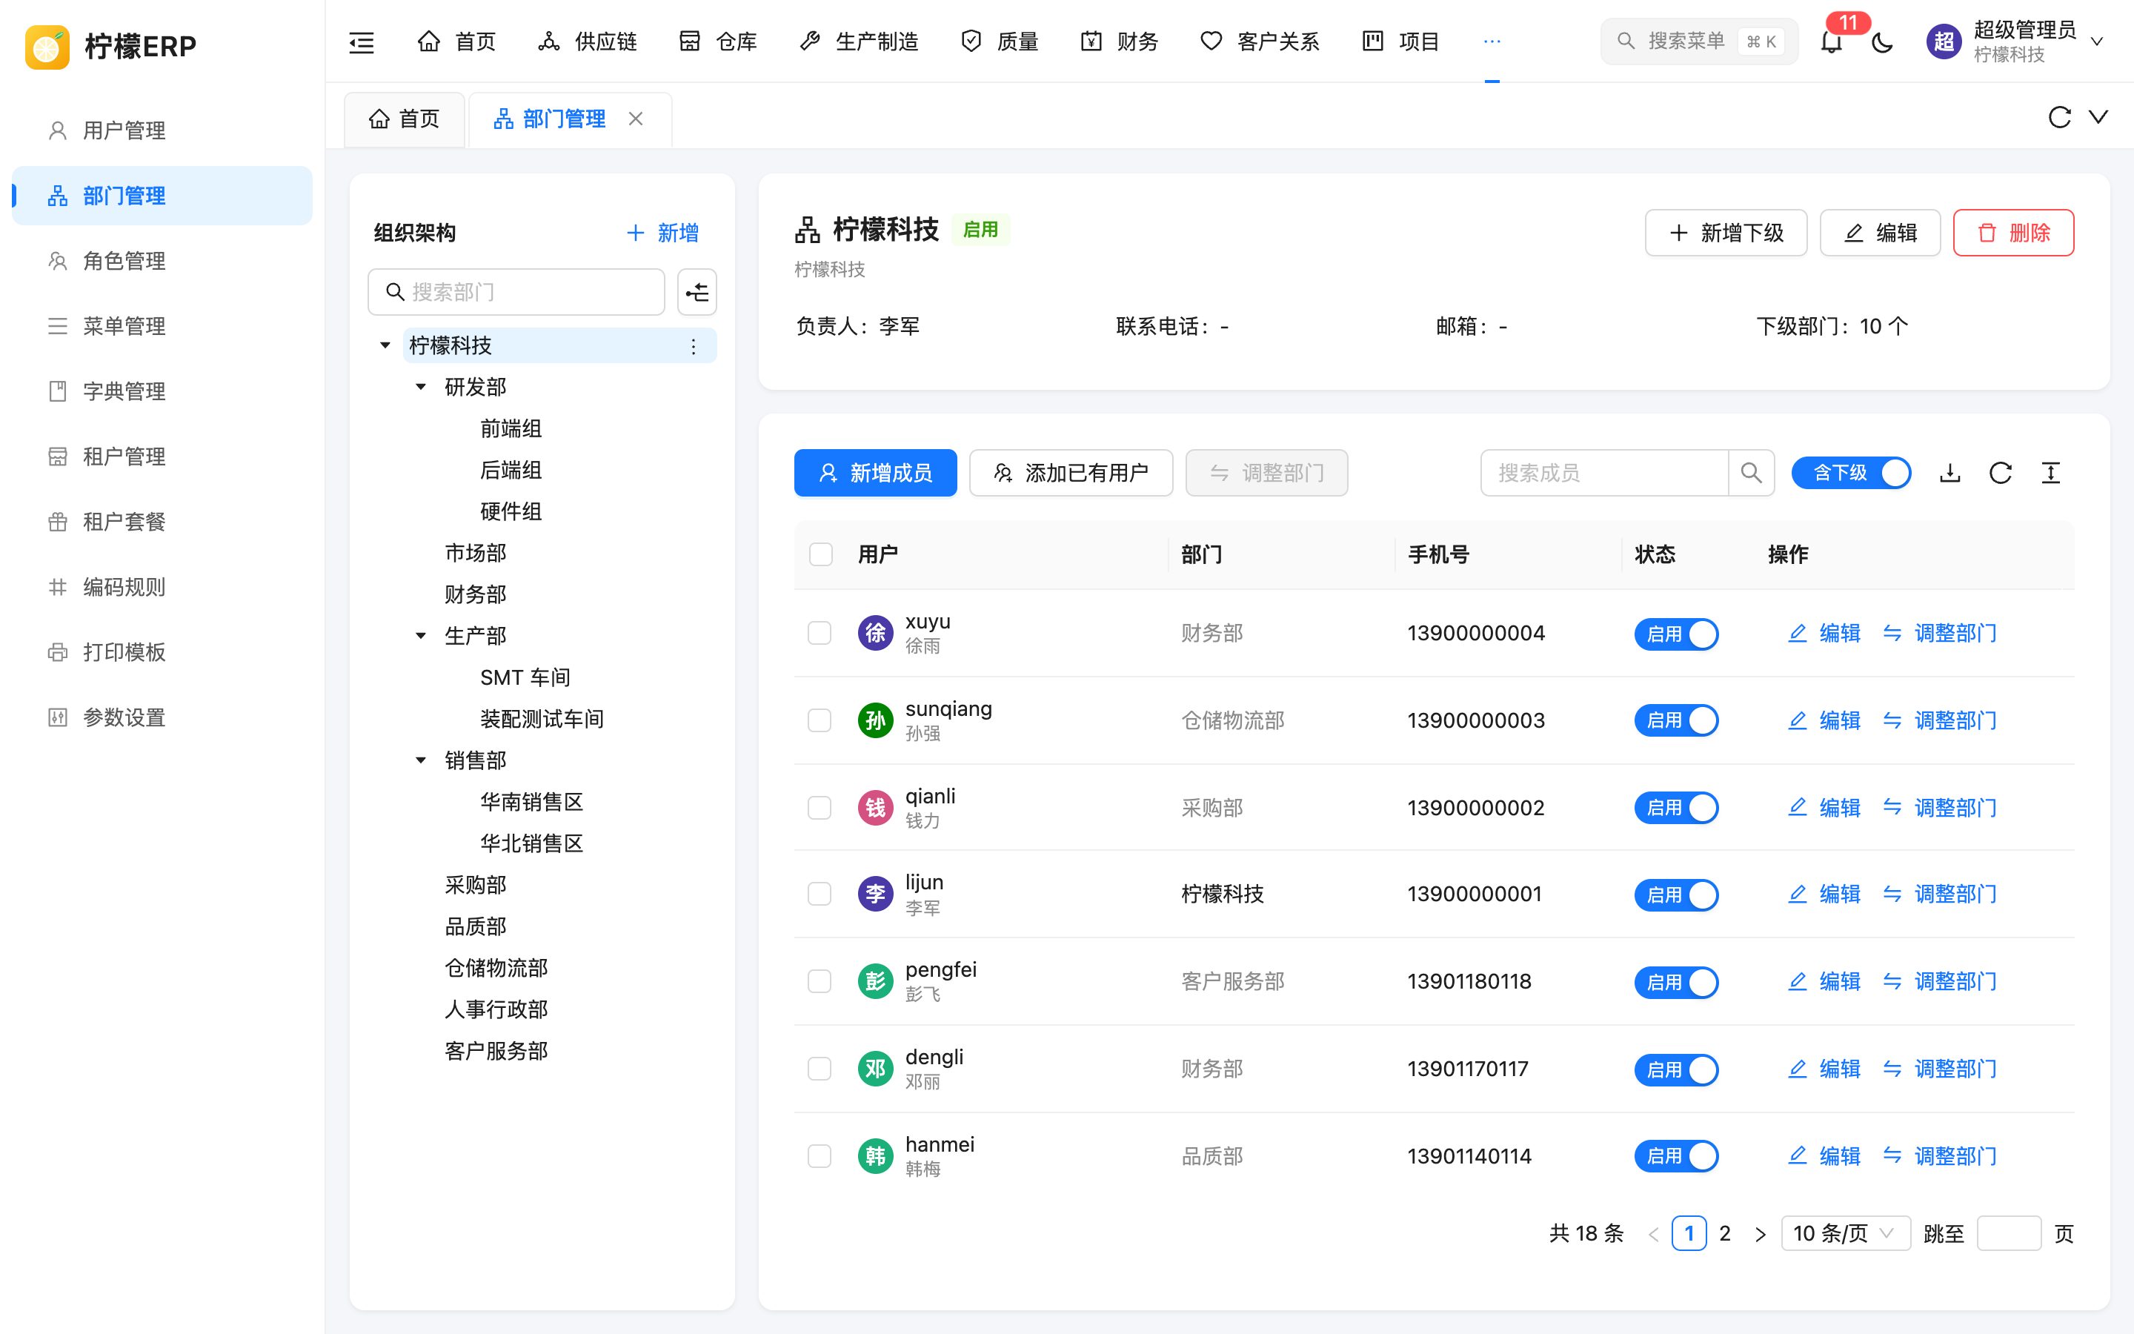Close the 部门管理 tab
The height and width of the screenshot is (1334, 2134).
(636, 119)
